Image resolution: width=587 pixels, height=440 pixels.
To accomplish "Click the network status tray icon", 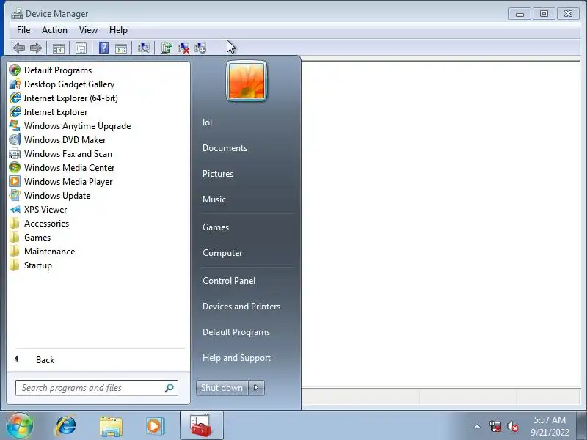I will (495, 426).
